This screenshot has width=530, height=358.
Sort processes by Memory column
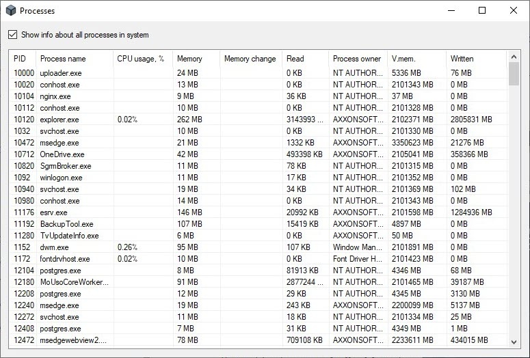(189, 59)
